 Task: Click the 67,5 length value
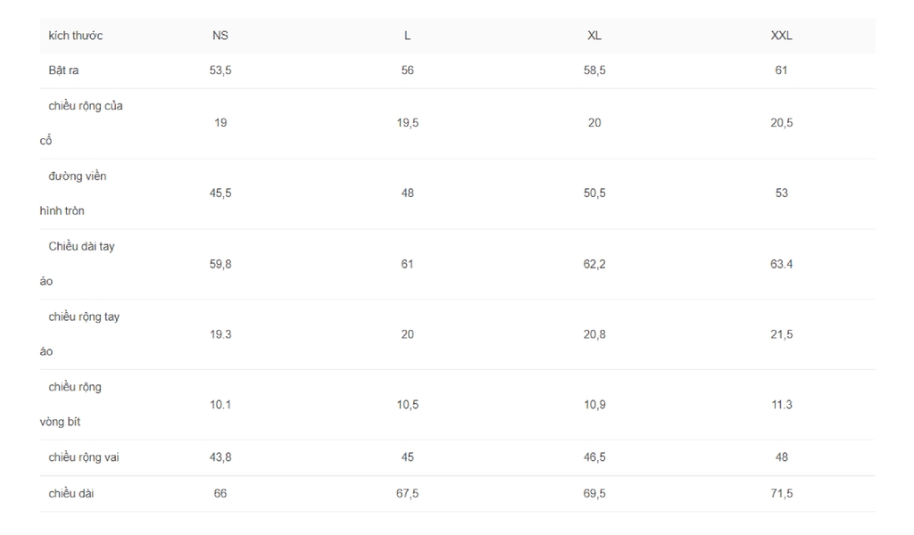coord(407,494)
